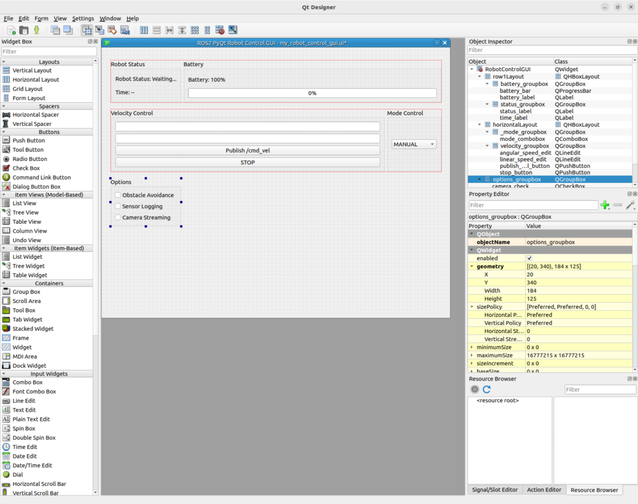Click the Lay Out Vertically toolbar icon

(x=156, y=30)
